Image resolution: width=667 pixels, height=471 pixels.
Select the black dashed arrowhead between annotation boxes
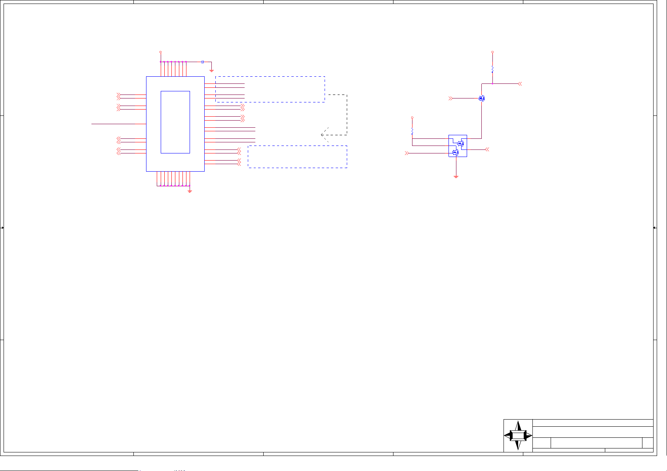point(325,135)
